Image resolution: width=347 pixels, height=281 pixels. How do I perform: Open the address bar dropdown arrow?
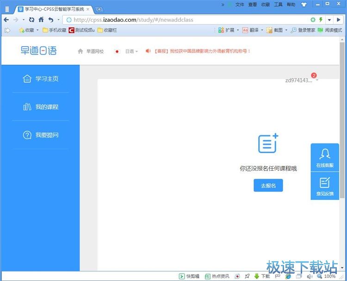(x=329, y=20)
